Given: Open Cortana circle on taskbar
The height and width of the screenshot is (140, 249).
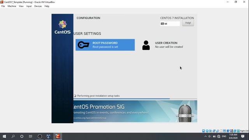Looking at the screenshot, I should point(22,136).
